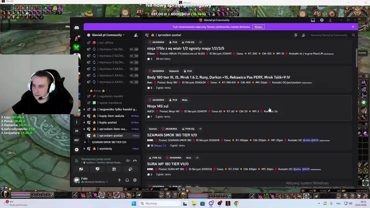Select the sprzedam-postać forum channel
Viewport: 370px width, 208px height.
click(113, 135)
